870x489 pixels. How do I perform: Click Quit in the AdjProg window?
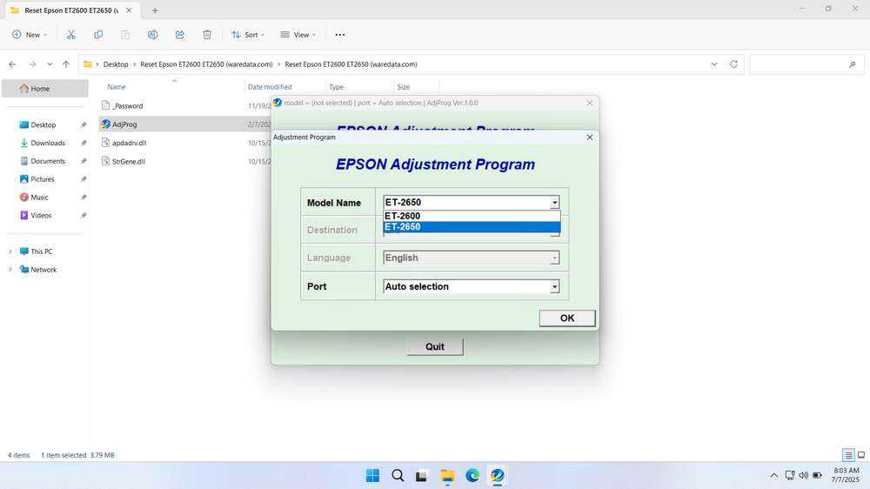pyautogui.click(x=435, y=346)
